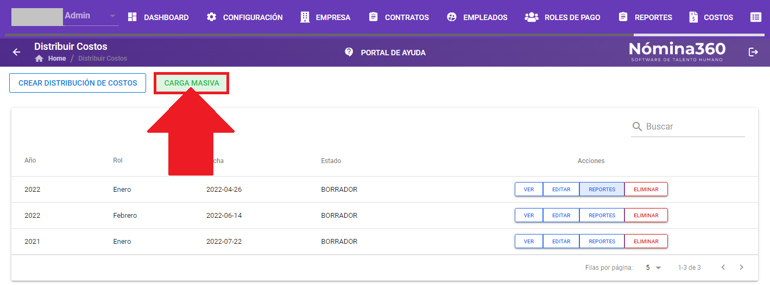
Task: Click REPORTES for Febrero row
Action: (602, 216)
